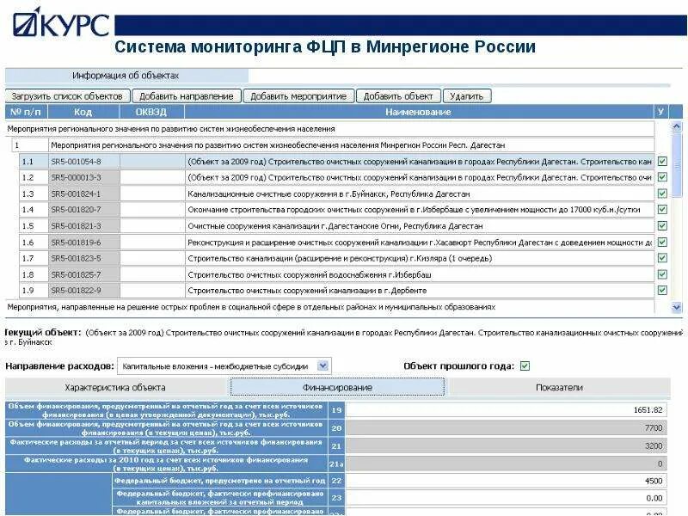Screen dimensions: 688x516
Task: Toggle Объект прошлого года checkbox
Action: (x=525, y=366)
